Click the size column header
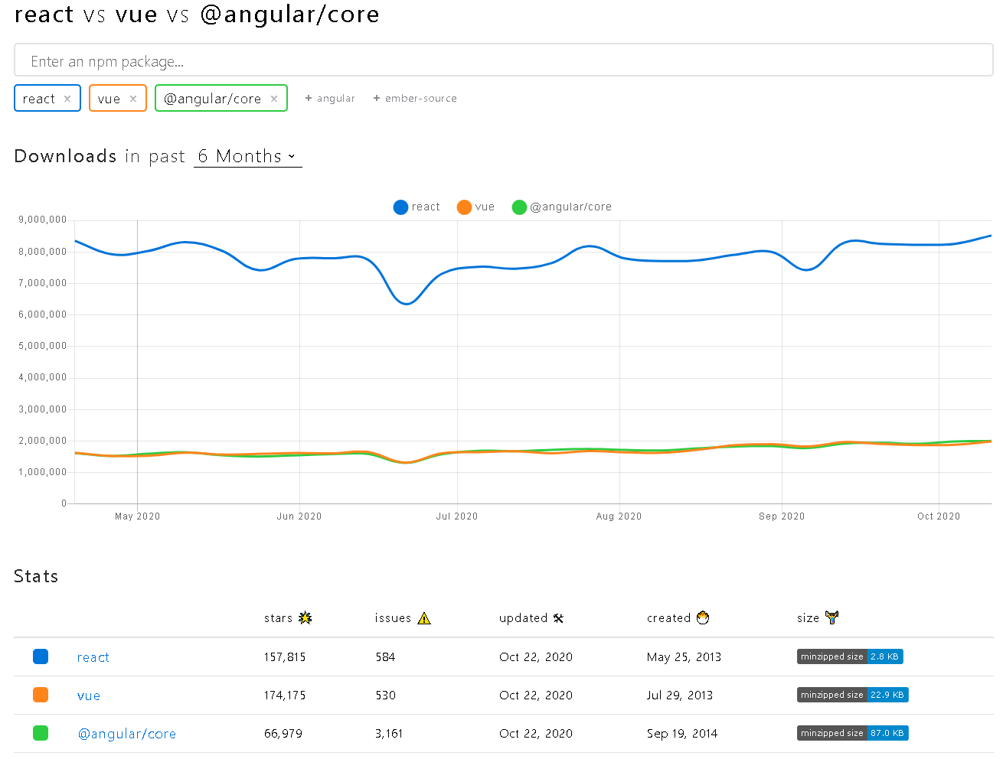1003x759 pixels. pyautogui.click(x=818, y=617)
